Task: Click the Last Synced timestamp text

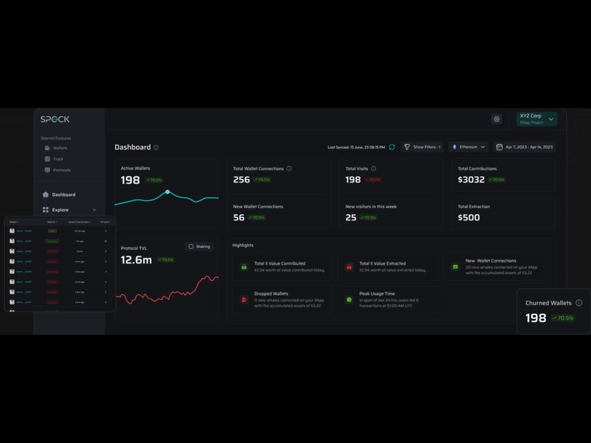Action: coord(356,147)
